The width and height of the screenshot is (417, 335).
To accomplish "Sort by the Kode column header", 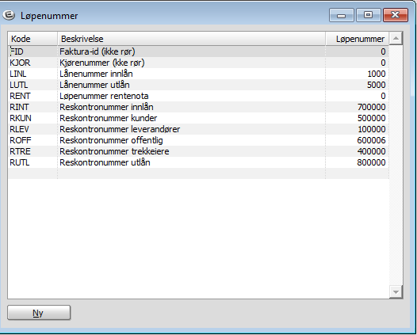I will [33, 39].
